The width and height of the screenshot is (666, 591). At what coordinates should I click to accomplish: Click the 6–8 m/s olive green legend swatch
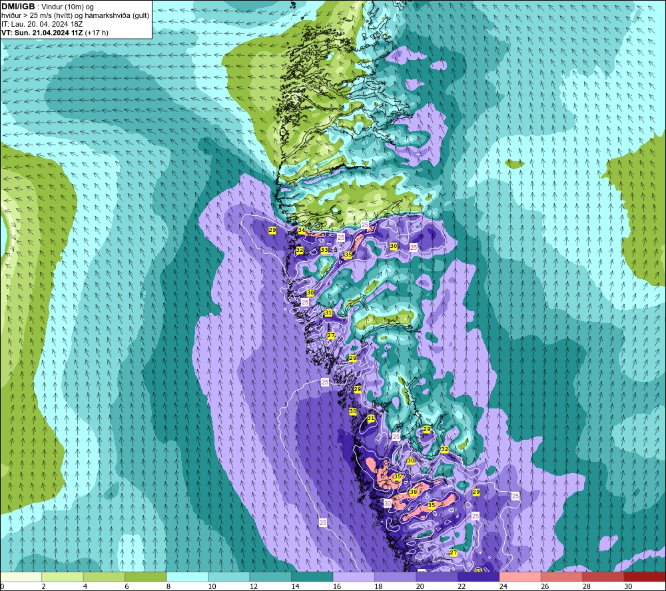coord(146,577)
